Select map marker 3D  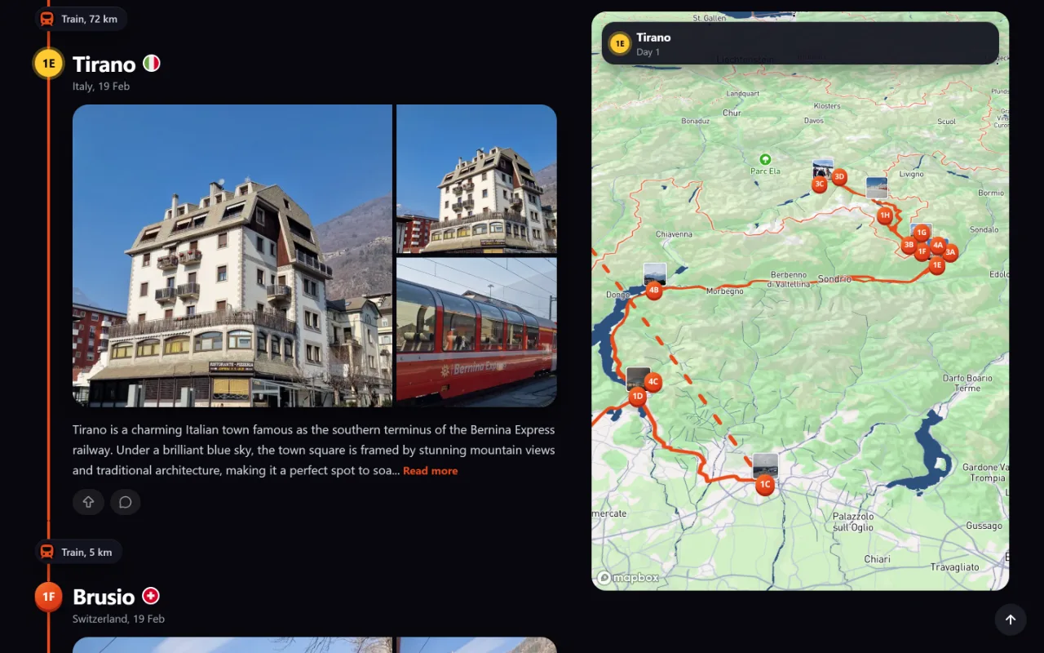coord(838,175)
